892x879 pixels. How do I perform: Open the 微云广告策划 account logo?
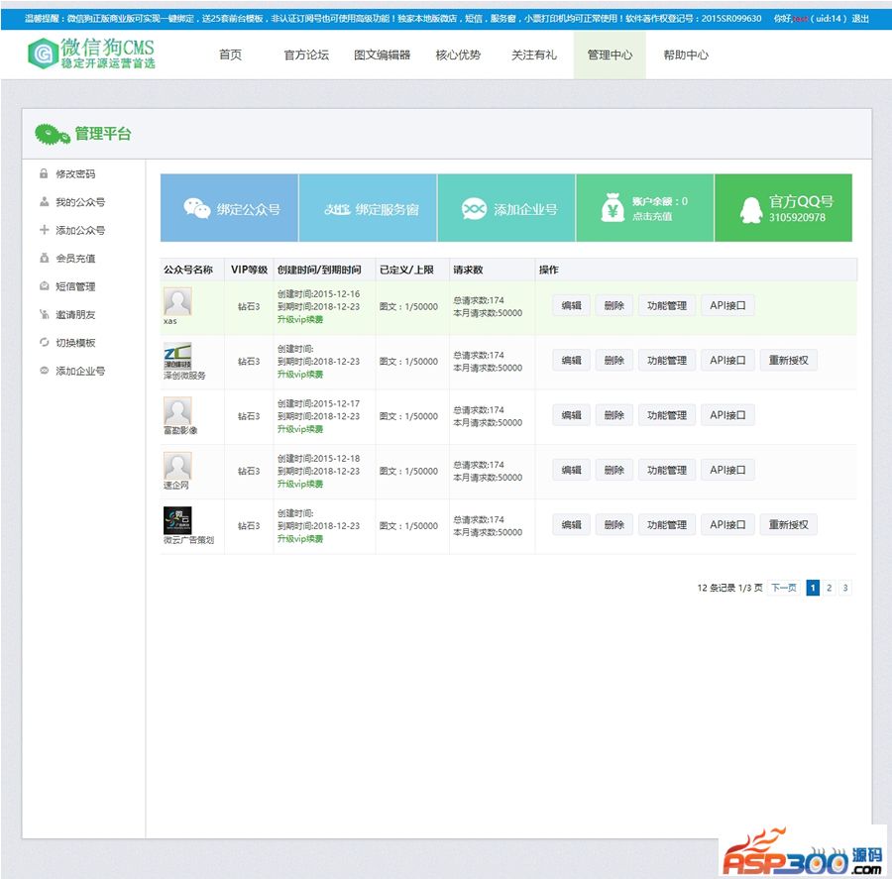pos(177,520)
